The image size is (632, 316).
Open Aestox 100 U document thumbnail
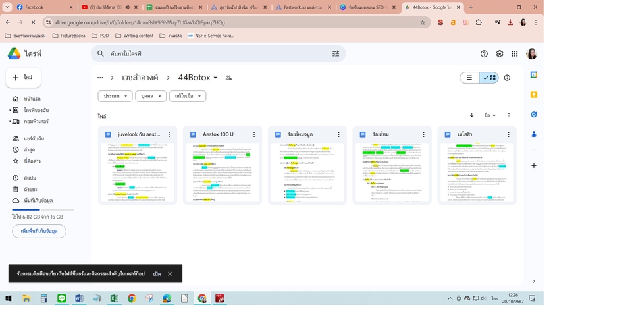(x=223, y=172)
